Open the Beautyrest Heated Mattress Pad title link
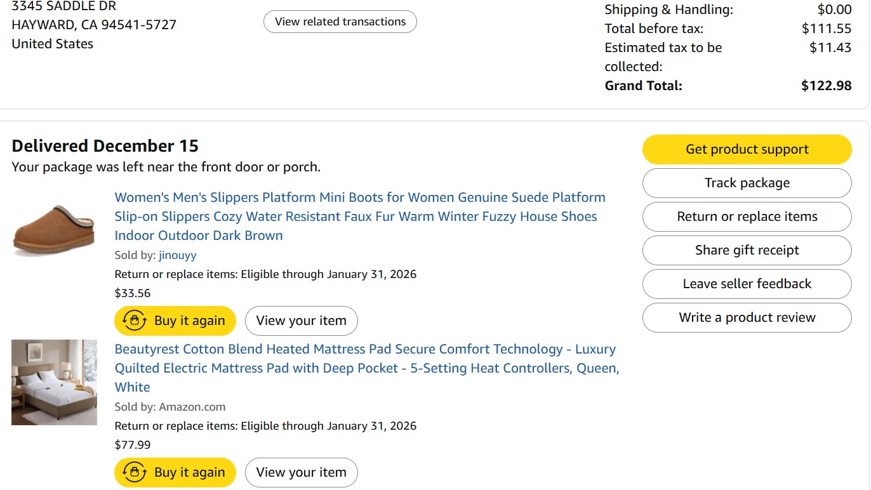Image resolution: width=871 pixels, height=490 pixels. (367, 368)
